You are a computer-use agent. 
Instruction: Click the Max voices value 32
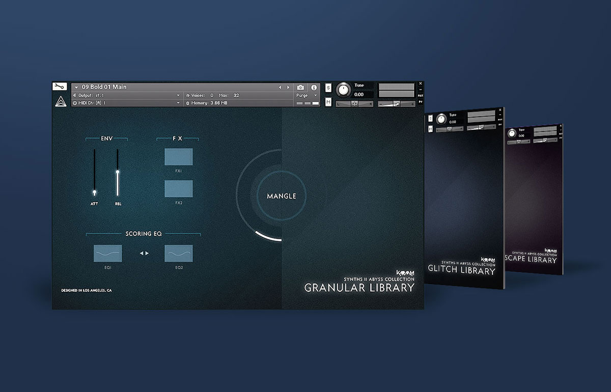click(236, 95)
